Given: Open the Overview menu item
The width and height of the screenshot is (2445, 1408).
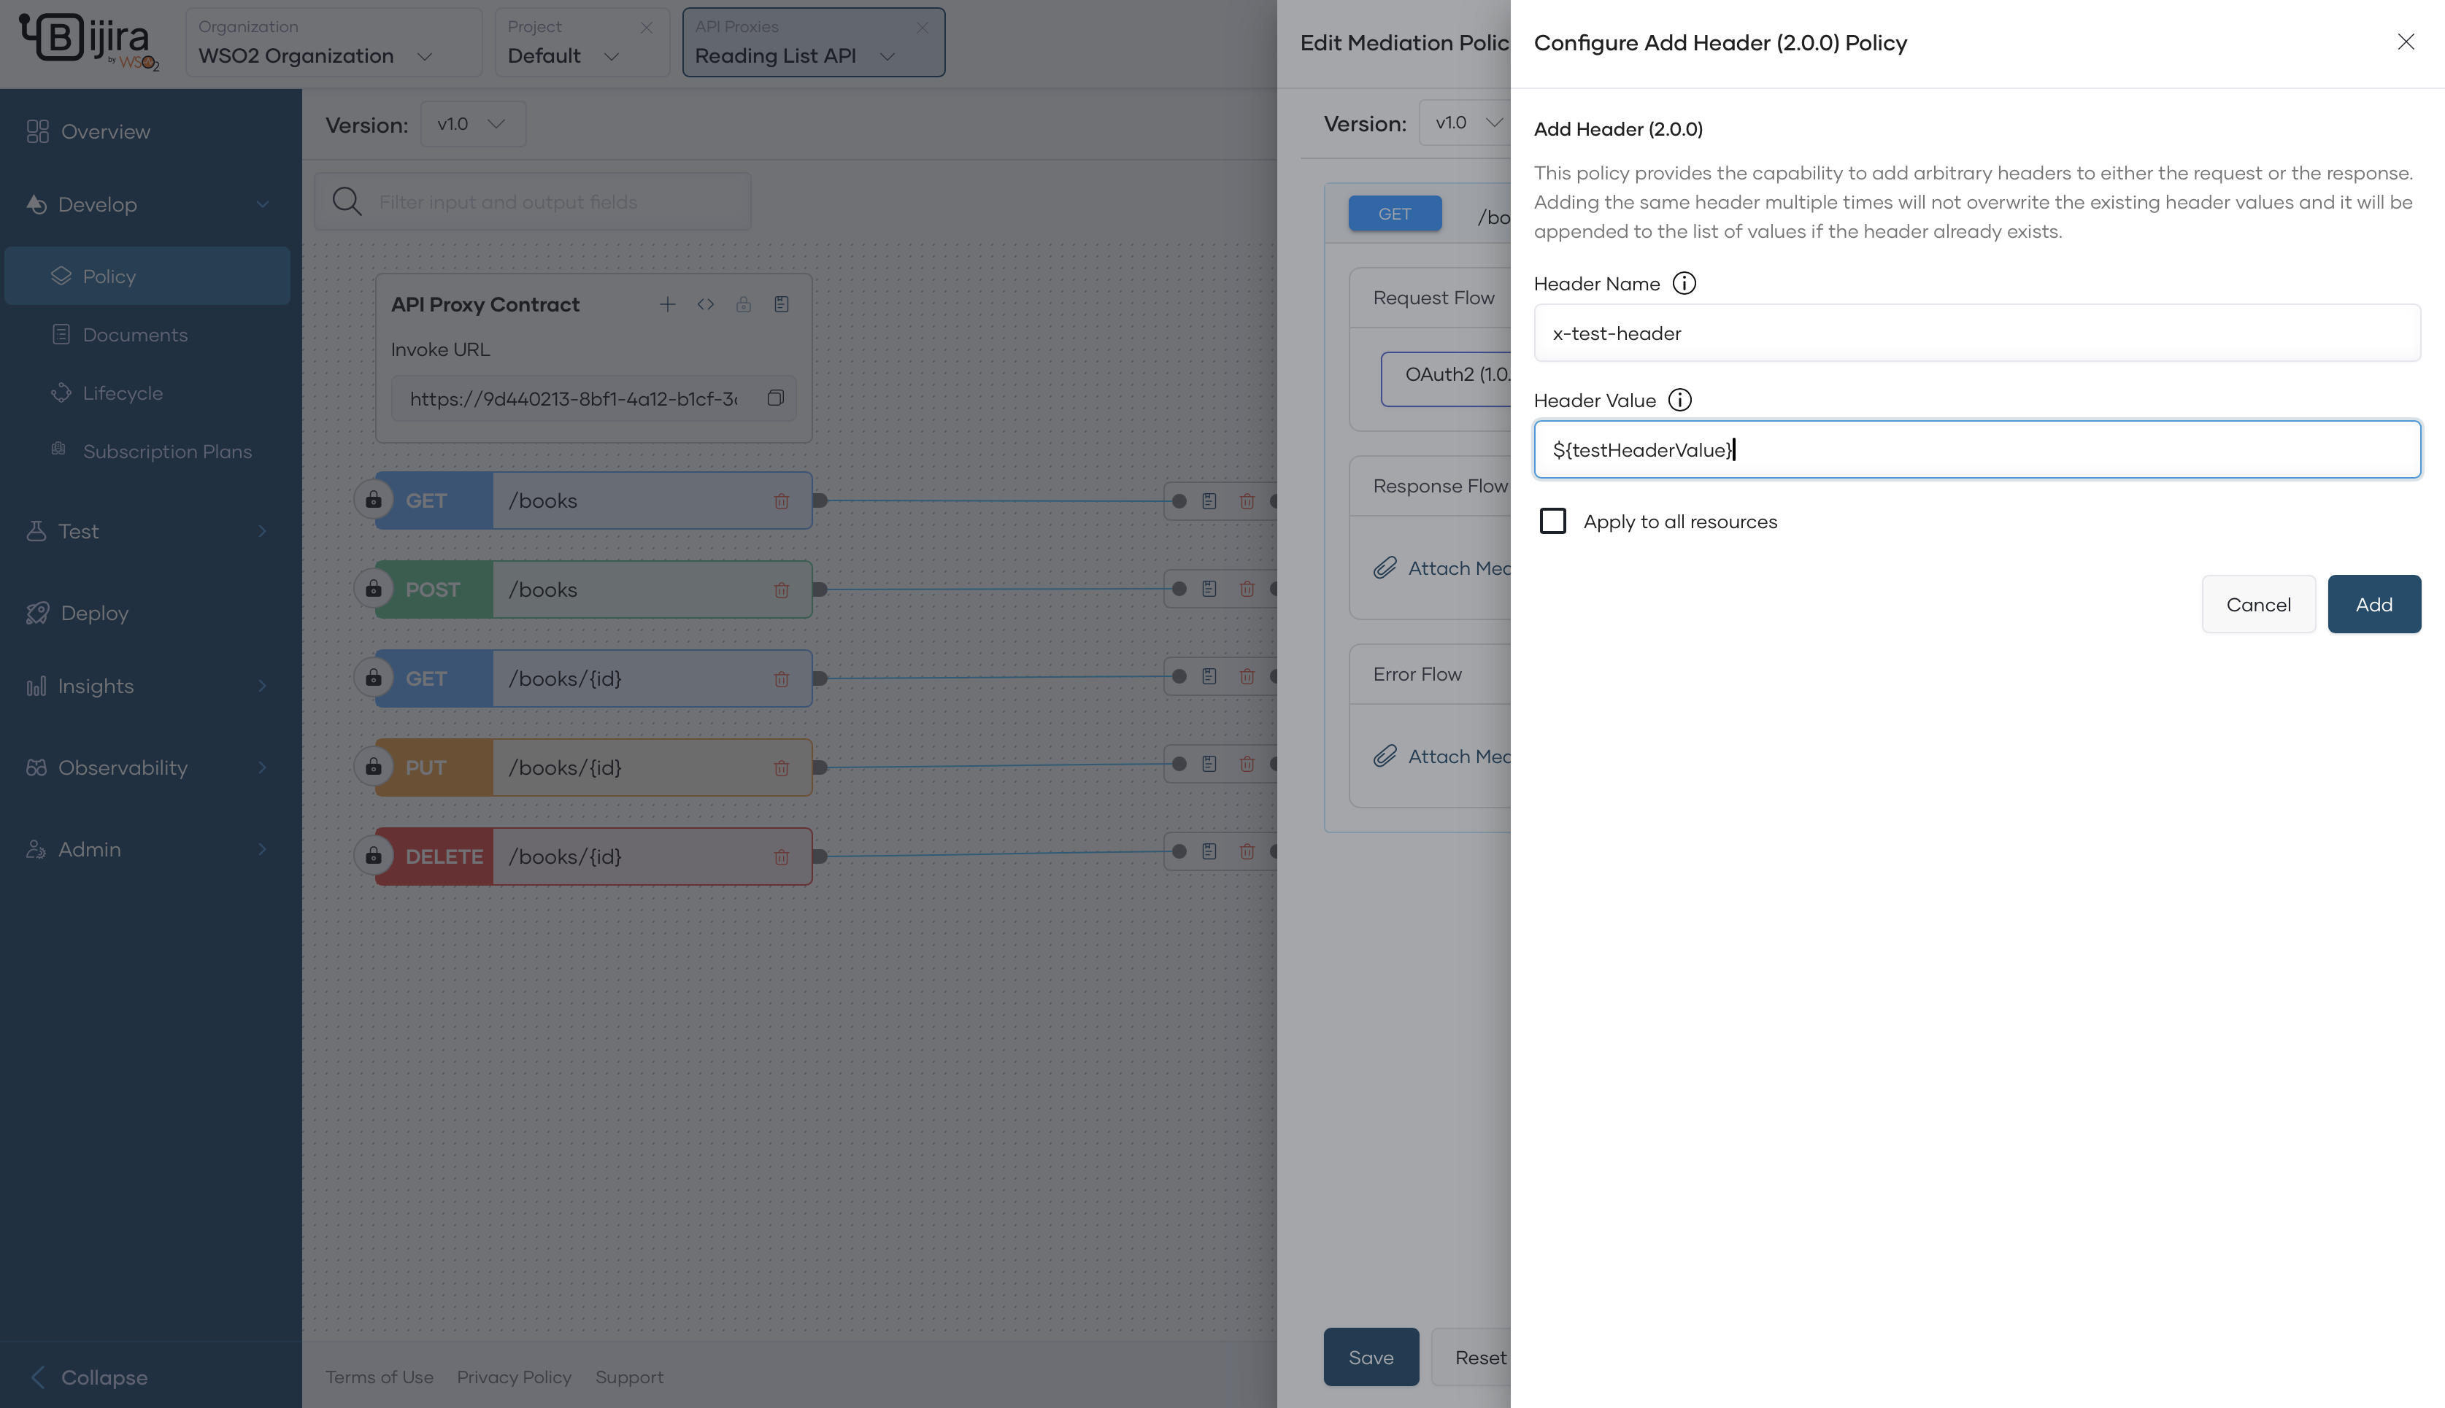Looking at the screenshot, I should point(105,131).
